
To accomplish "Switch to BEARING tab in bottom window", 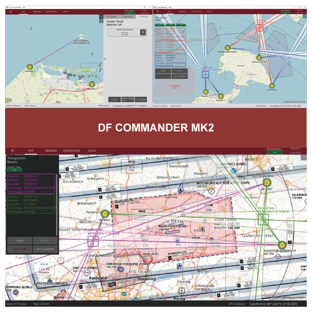I will pyautogui.click(x=51, y=150).
